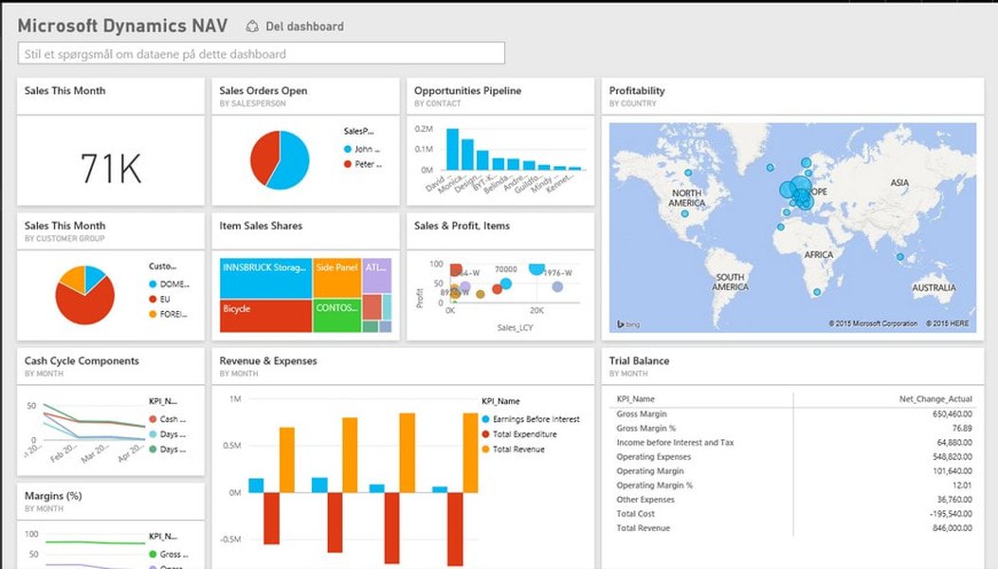Click the Bing logo on the map

click(x=628, y=324)
